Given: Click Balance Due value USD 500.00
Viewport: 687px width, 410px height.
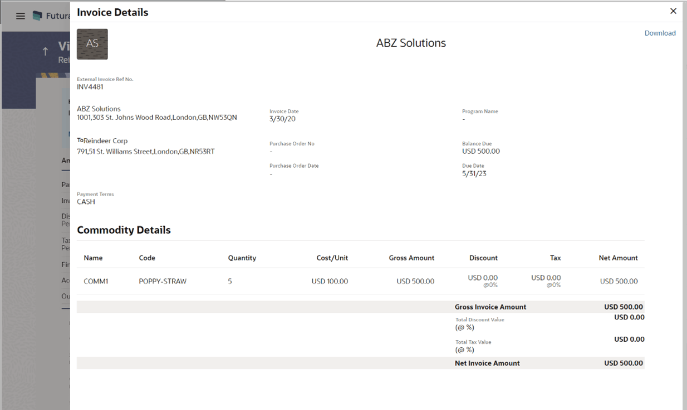Looking at the screenshot, I should point(481,151).
